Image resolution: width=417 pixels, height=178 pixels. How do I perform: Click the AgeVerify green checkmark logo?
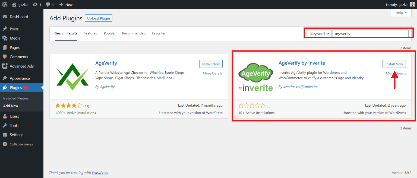[x=72, y=77]
